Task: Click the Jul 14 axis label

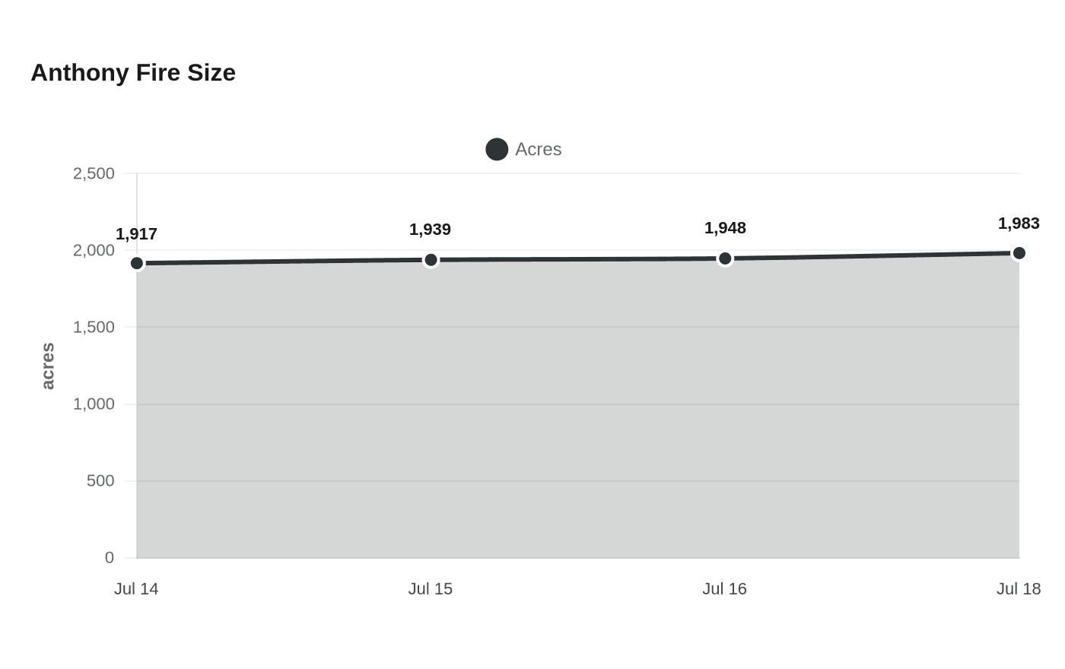Action: [136, 588]
